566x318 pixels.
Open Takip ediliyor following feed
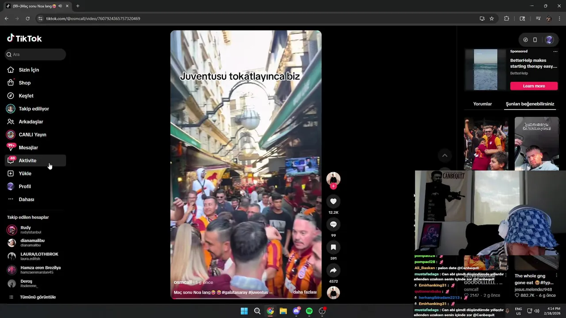[34, 109]
